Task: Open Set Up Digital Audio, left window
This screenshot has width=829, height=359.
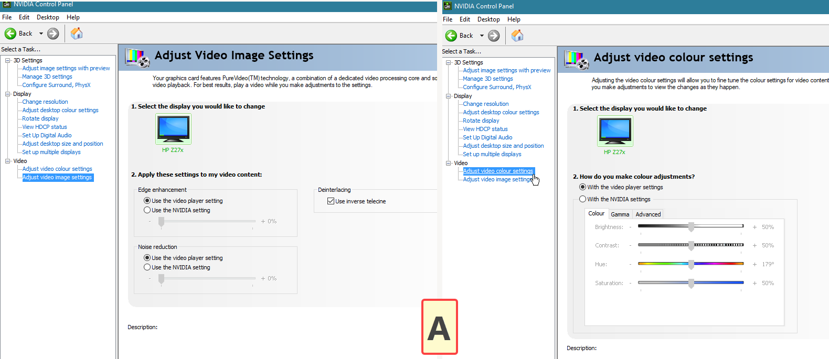Action: click(x=47, y=135)
